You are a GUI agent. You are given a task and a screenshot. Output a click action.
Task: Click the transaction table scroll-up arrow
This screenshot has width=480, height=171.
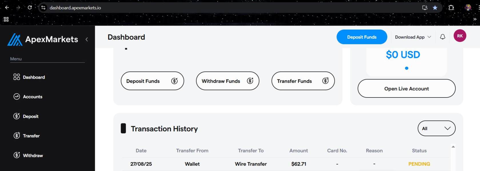point(453,147)
